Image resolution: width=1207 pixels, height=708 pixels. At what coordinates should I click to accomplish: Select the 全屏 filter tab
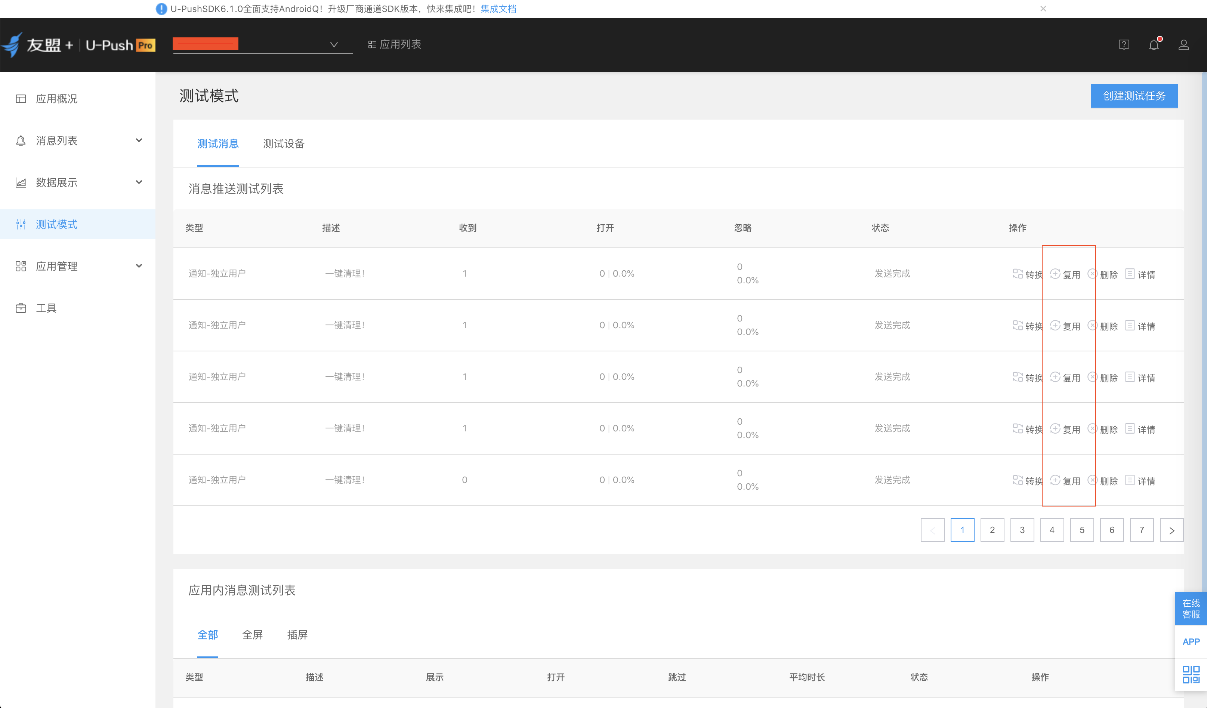252,635
